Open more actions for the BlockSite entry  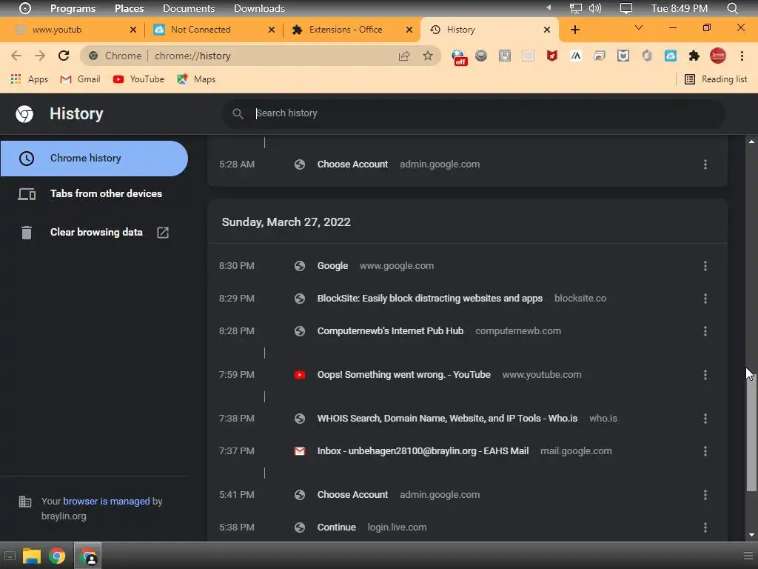click(x=705, y=299)
